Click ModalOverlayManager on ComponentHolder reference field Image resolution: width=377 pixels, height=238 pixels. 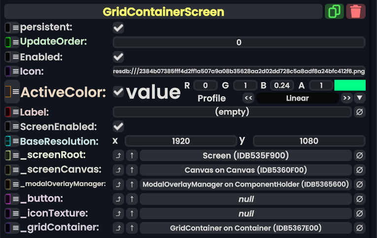coord(245,184)
